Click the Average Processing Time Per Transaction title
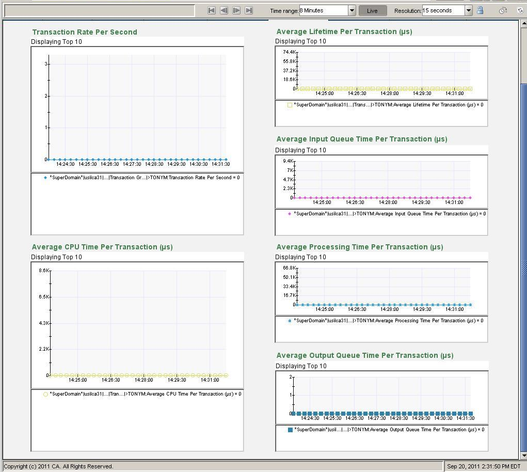The width and height of the screenshot is (527, 472). point(360,247)
